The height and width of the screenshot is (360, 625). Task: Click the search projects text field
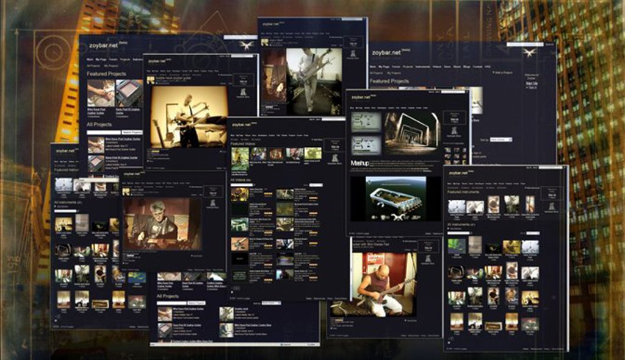pyautogui.click(x=104, y=132)
